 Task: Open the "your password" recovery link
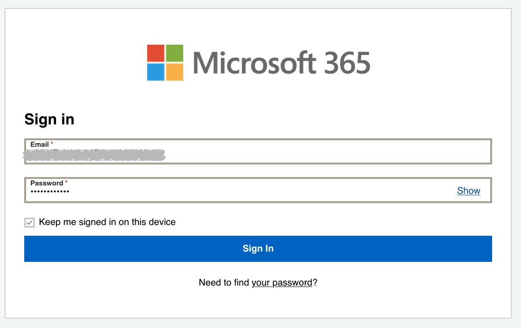click(282, 283)
